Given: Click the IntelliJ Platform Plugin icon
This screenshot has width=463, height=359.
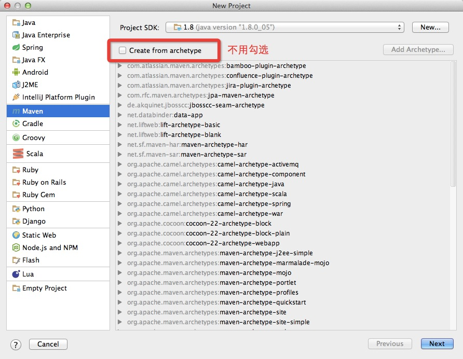Looking at the screenshot, I should click(16, 97).
